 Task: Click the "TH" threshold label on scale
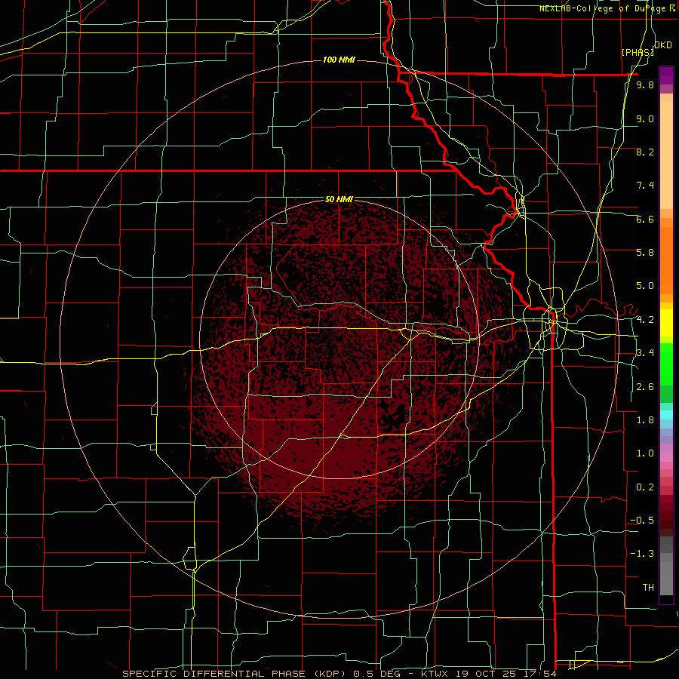tap(648, 588)
